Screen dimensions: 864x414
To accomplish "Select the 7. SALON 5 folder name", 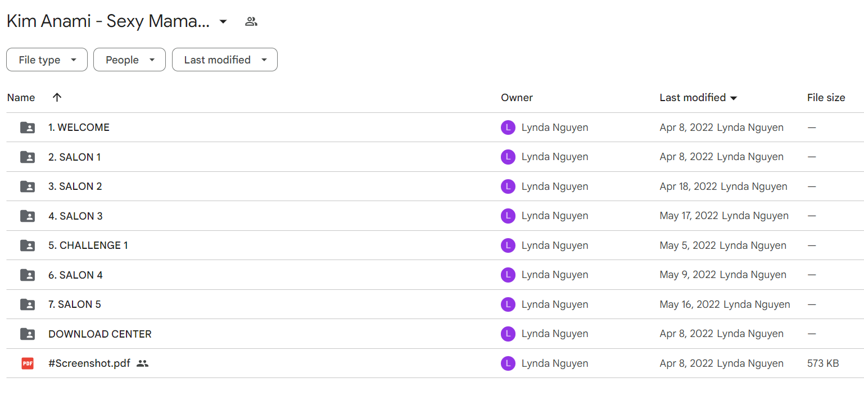I will pyautogui.click(x=75, y=304).
